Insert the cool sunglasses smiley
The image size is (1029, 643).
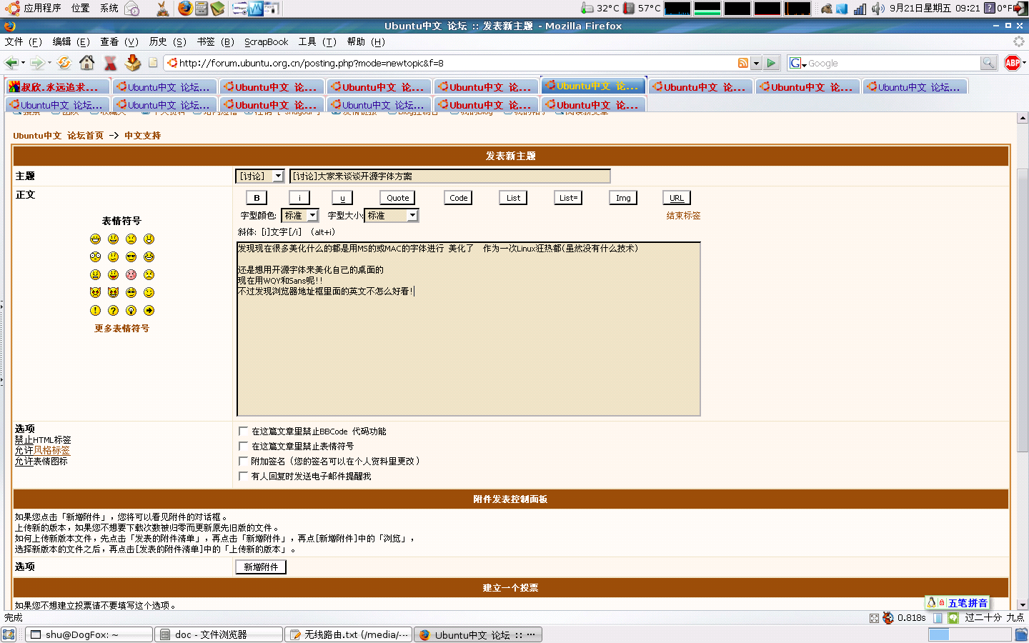tap(131, 256)
